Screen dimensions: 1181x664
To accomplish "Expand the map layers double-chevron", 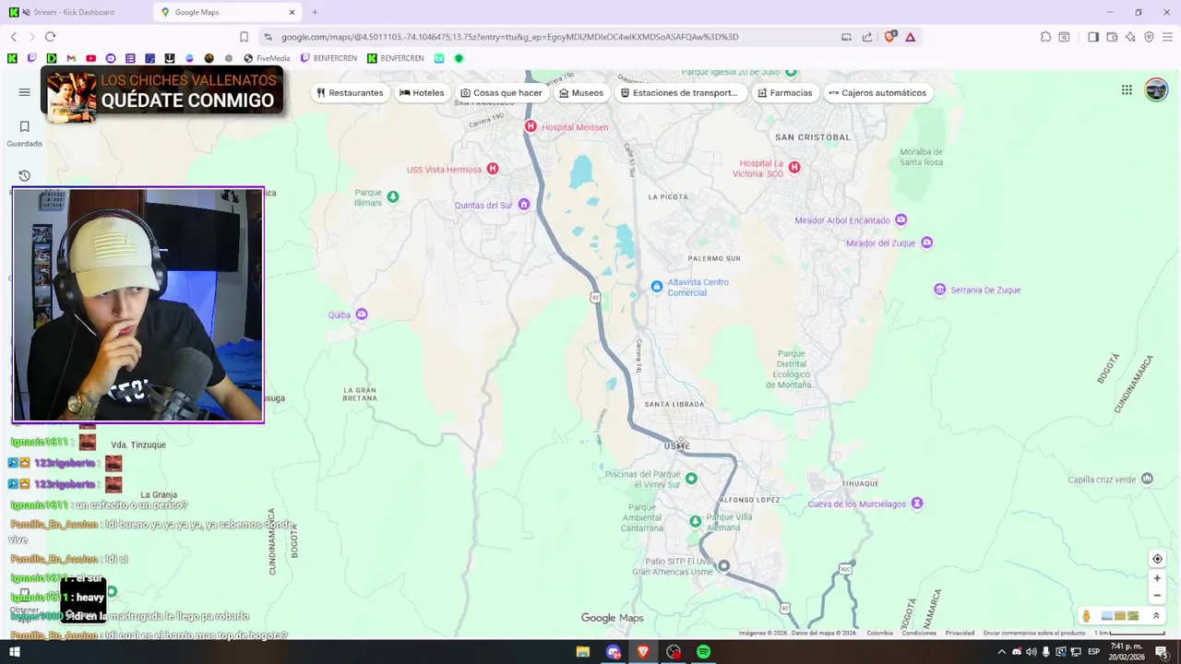I will [1156, 616].
